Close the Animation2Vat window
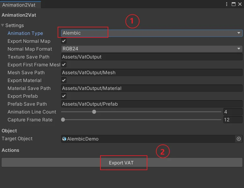 point(240,4)
